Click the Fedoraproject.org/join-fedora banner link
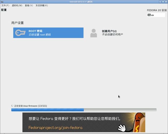Viewport: 168px width, 134px height. pyautogui.click(x=56, y=128)
